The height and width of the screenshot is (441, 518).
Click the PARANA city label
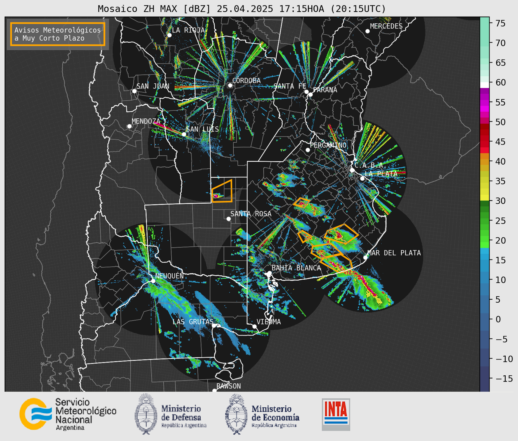point(325,90)
